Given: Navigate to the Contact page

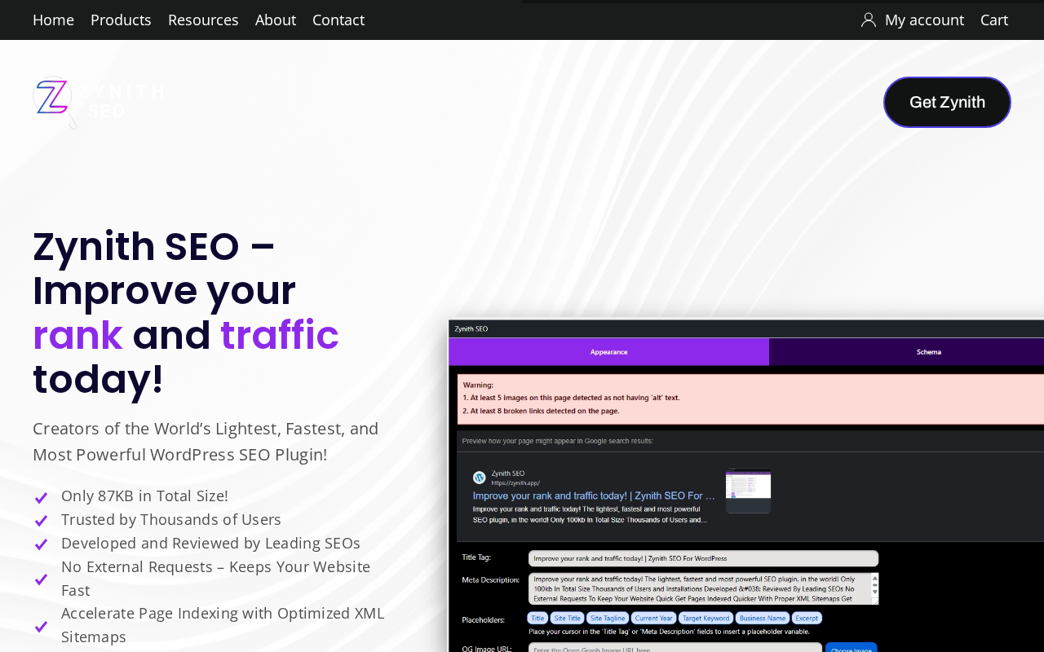Looking at the screenshot, I should pos(338,20).
